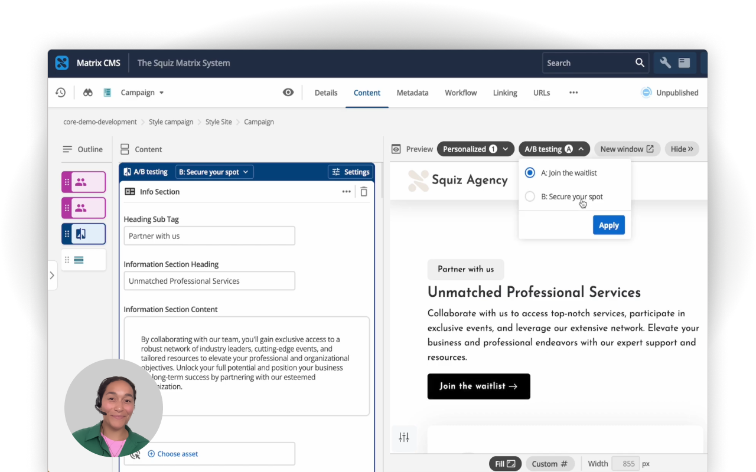Image resolution: width=756 pixels, height=472 pixels.
Task: Click the Apply button
Action: click(608, 225)
